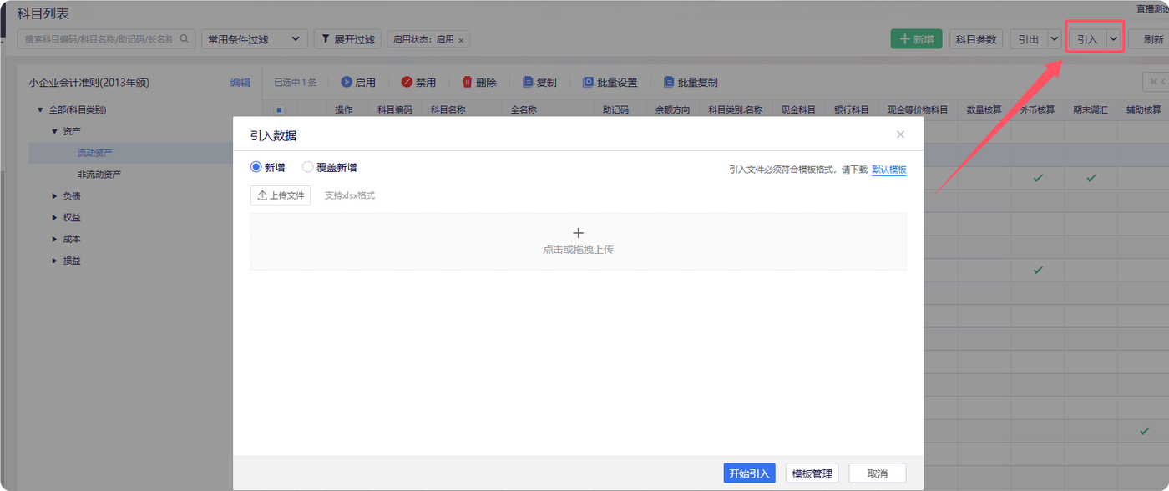Open the 常用条件过滤 dropdown
The height and width of the screenshot is (491, 1169).
coord(254,39)
